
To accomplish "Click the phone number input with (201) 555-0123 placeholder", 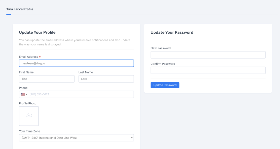I will point(81,94).
